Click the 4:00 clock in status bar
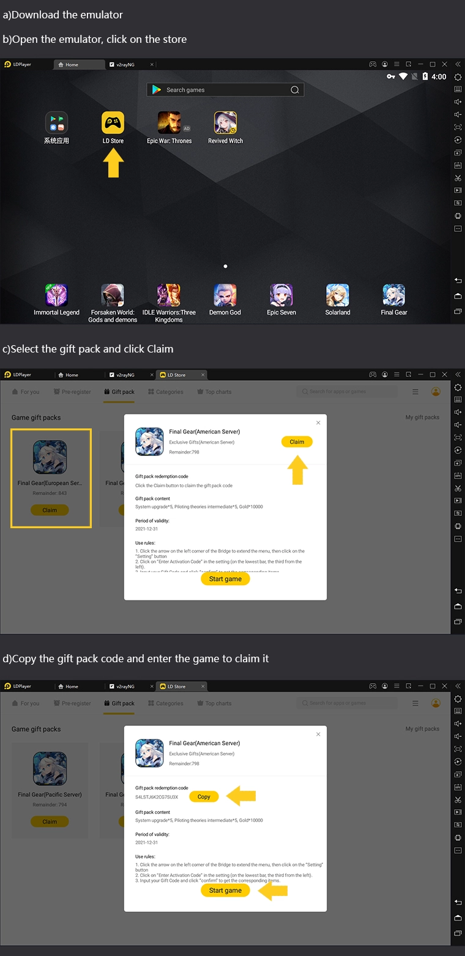Viewport: 465px width, 956px height. (439, 77)
